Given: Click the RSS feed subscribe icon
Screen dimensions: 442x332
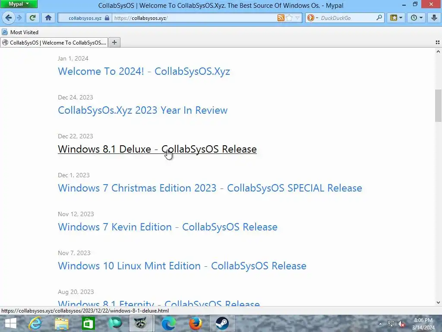Looking at the screenshot, I should click(281, 18).
